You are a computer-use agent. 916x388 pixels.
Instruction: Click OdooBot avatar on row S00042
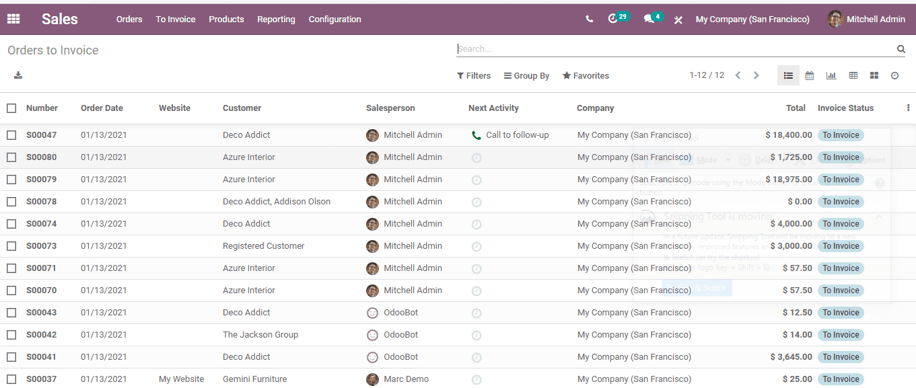coord(372,335)
